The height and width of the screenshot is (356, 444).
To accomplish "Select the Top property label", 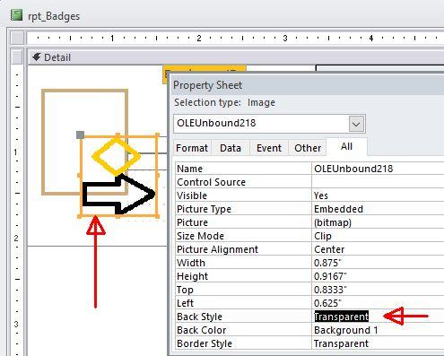I will [x=185, y=290].
